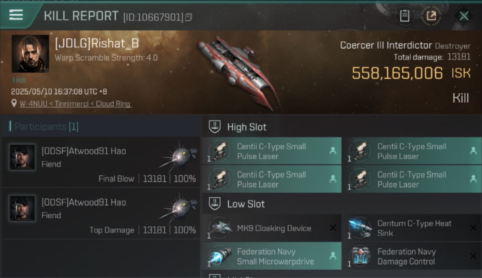Open the hamburger menu icon
Viewport: 482px width, 278px height.
16,15
